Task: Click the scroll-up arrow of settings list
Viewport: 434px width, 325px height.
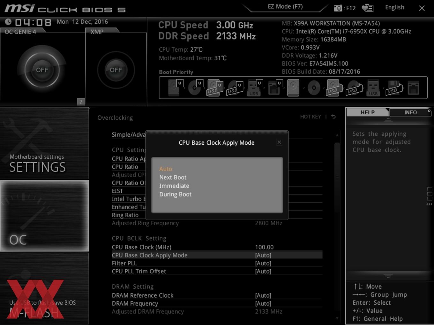Action: (x=337, y=135)
